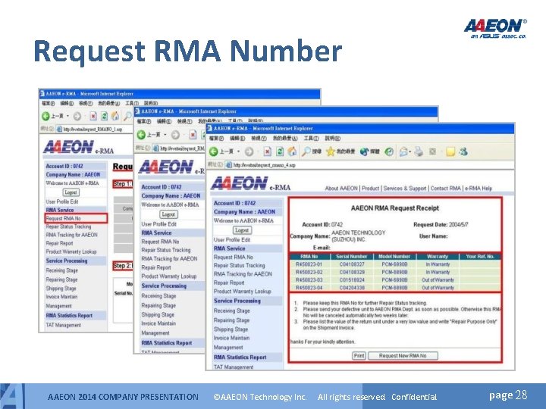The width and height of the screenshot is (546, 409).
Task: Click Print icon in front IE toolbar
Action: point(419,151)
